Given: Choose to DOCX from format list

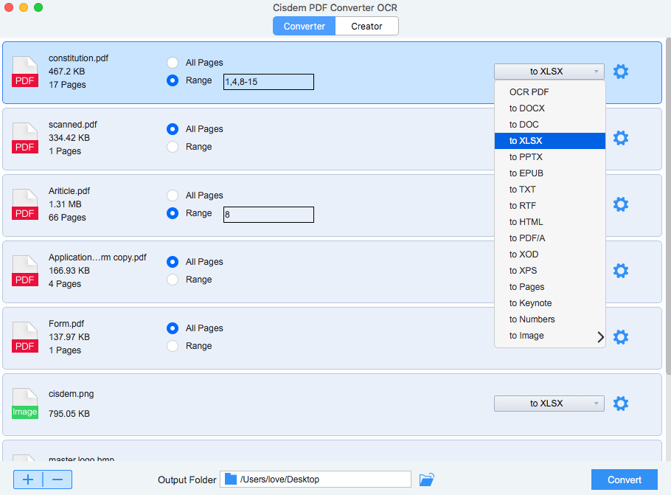Looking at the screenshot, I should [x=527, y=108].
